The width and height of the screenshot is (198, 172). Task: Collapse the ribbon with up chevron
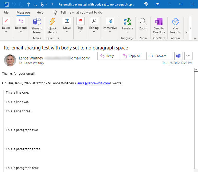tap(195, 38)
